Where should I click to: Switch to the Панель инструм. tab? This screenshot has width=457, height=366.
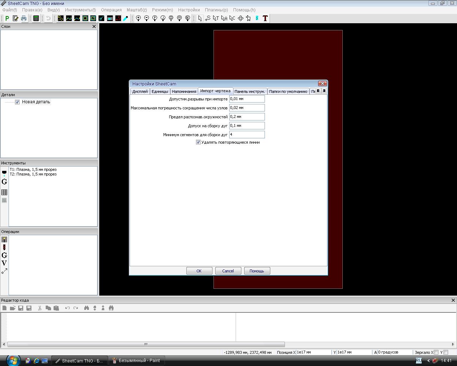pyautogui.click(x=250, y=91)
